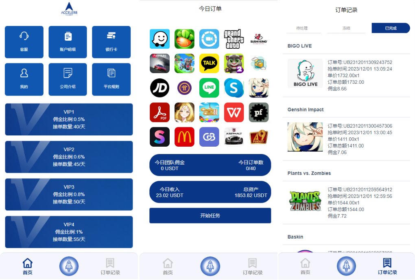Image resolution: width=415 pixels, height=280 pixels.
Task: Tap the rocket button in middle screen nav
Action: [210, 266]
